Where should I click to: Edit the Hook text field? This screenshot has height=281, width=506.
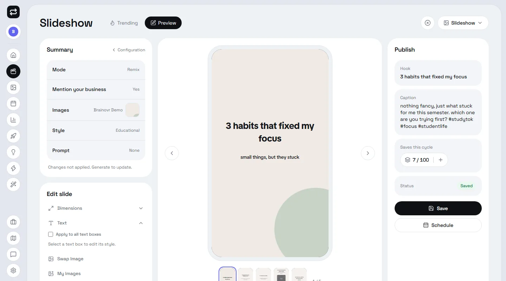click(438, 73)
